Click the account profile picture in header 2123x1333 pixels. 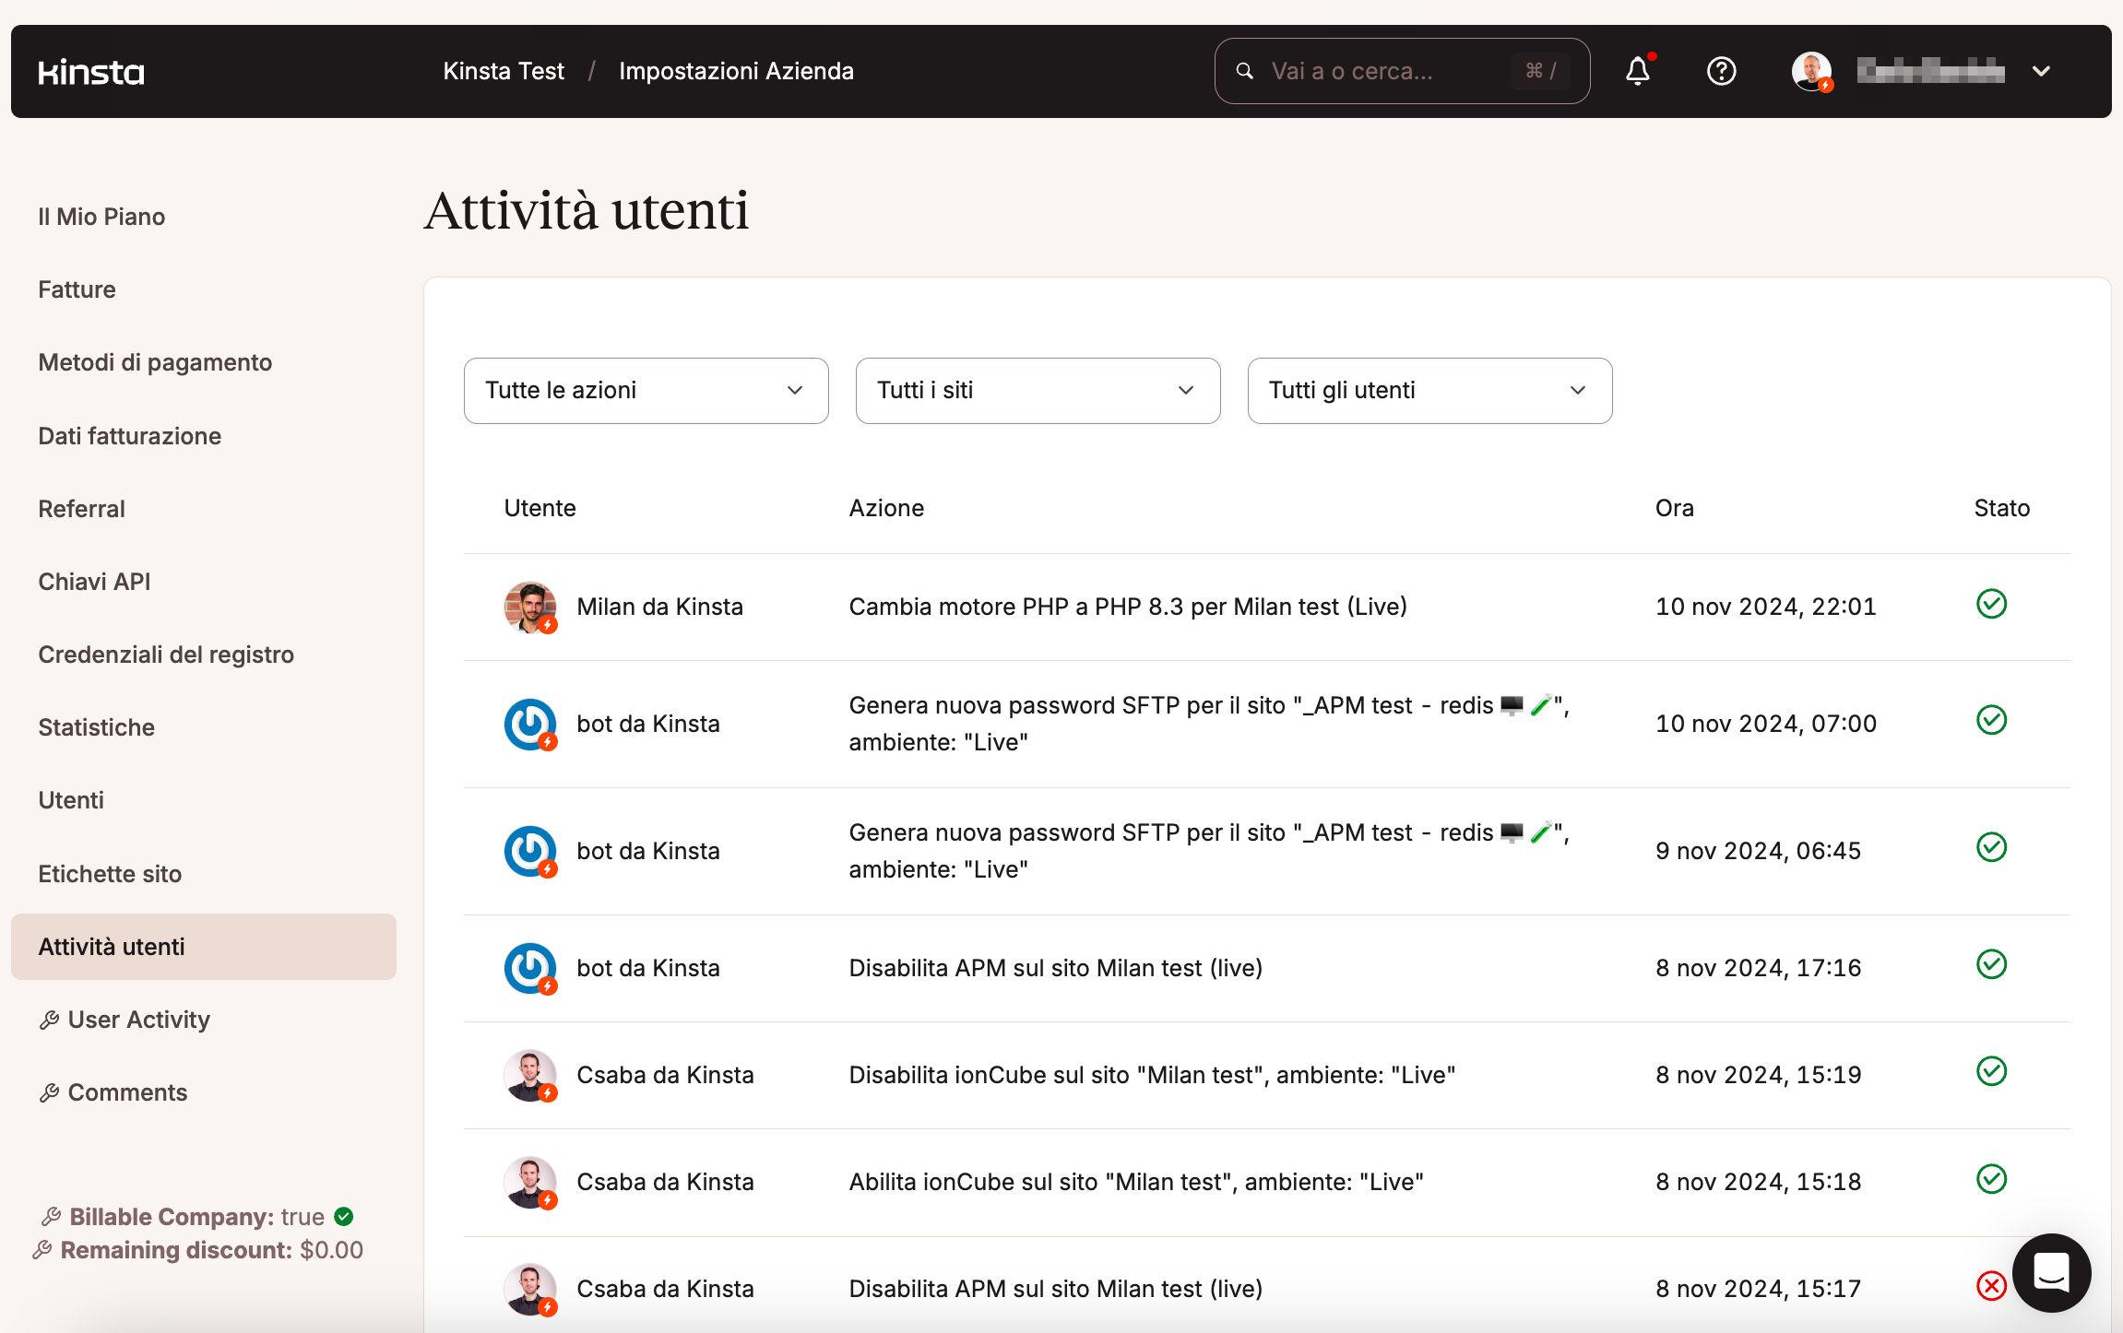click(1811, 71)
